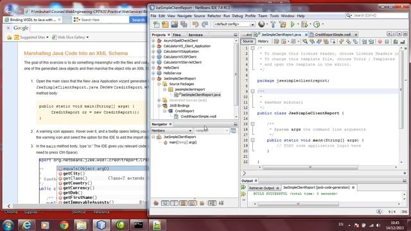Image resolution: width=411 pixels, height=231 pixels.
Task: Open the Refactor menu
Action: 214,16
